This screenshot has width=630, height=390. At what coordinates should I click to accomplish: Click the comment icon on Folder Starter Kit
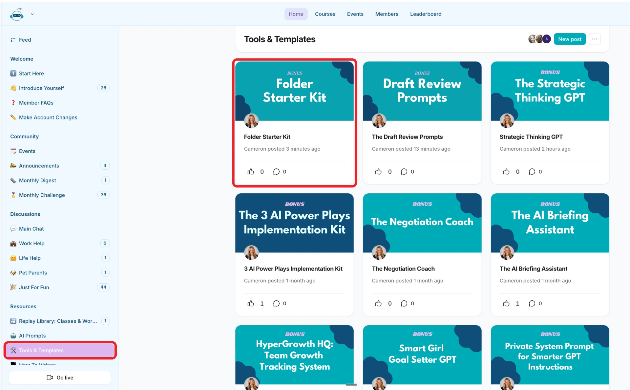276,172
